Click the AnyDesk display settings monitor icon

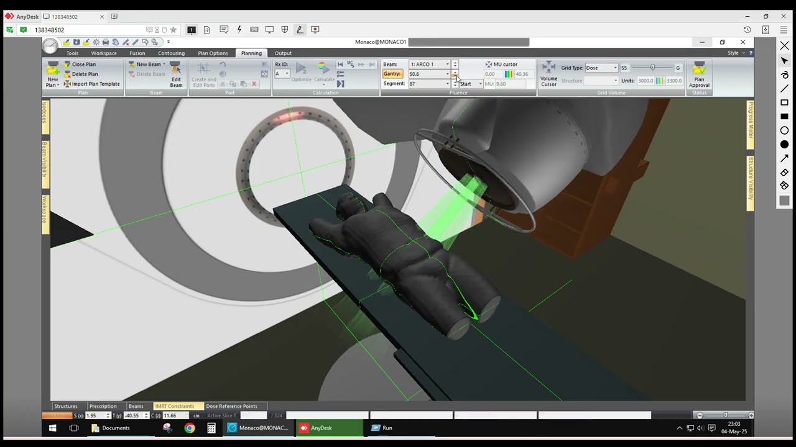click(x=269, y=29)
